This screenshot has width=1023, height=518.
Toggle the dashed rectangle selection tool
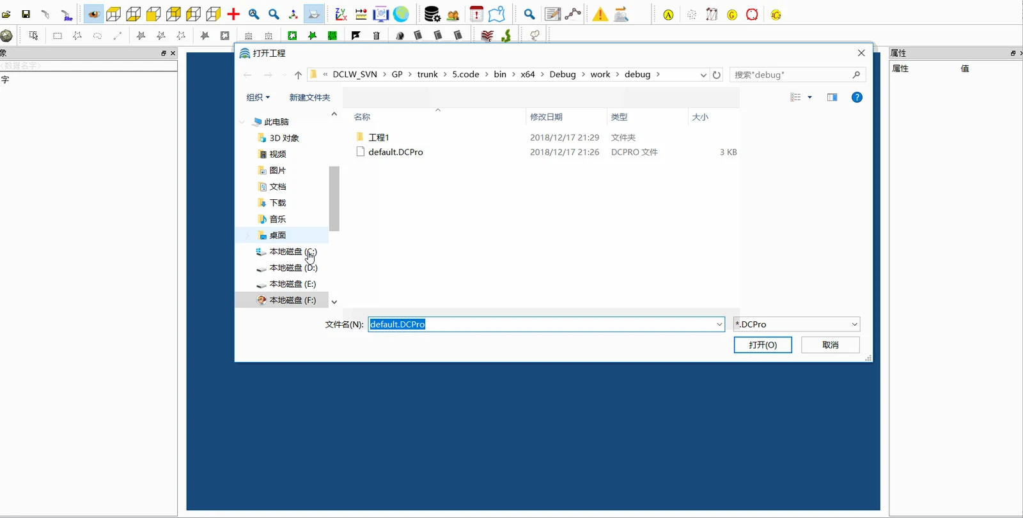pos(58,36)
